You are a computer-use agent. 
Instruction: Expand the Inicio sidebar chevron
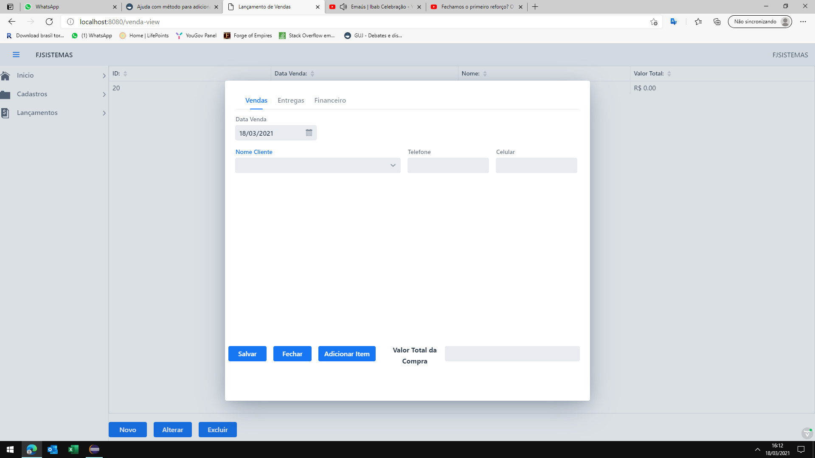click(104, 76)
